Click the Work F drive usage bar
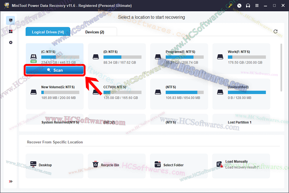 click(247, 57)
